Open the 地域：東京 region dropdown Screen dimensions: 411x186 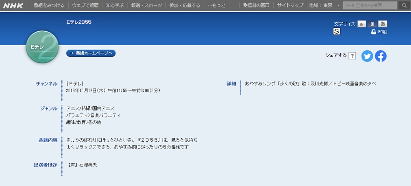[x=324, y=5]
